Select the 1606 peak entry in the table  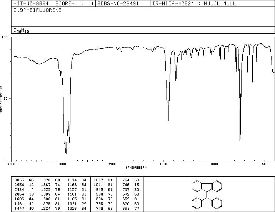click(24, 199)
